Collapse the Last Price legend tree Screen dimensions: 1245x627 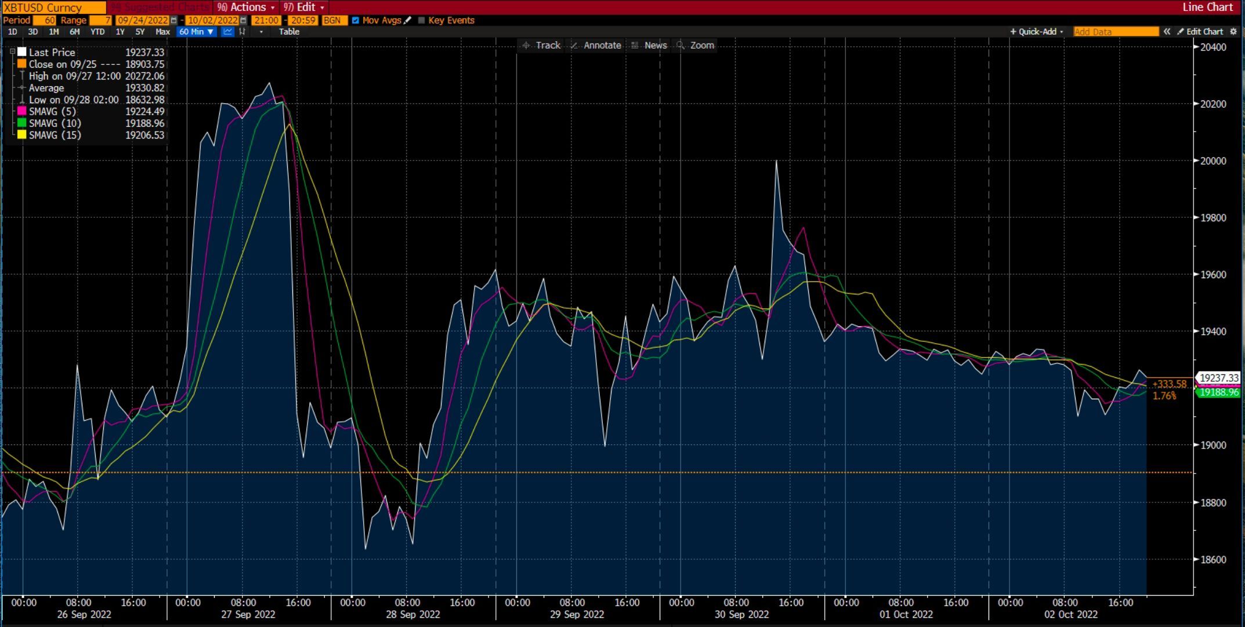(12, 52)
